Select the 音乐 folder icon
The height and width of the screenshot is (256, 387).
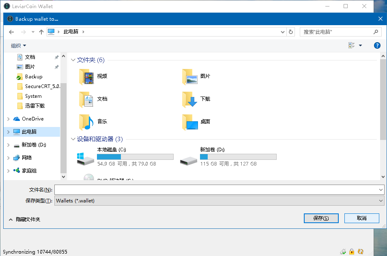(x=86, y=122)
